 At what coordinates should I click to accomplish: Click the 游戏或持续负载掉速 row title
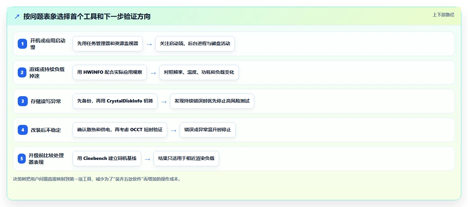[47, 72]
